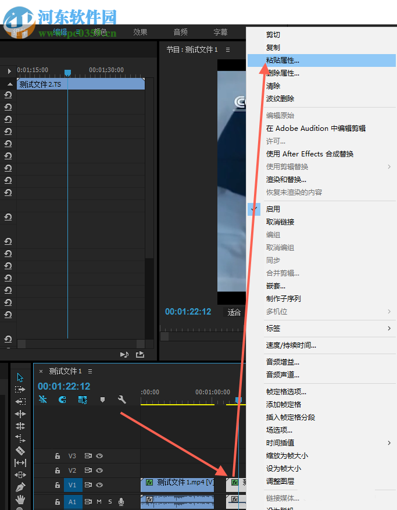Viewport: 397px width, 510px height.
Task: Open the 编辑 workspace menu icon
Action: [78, 32]
